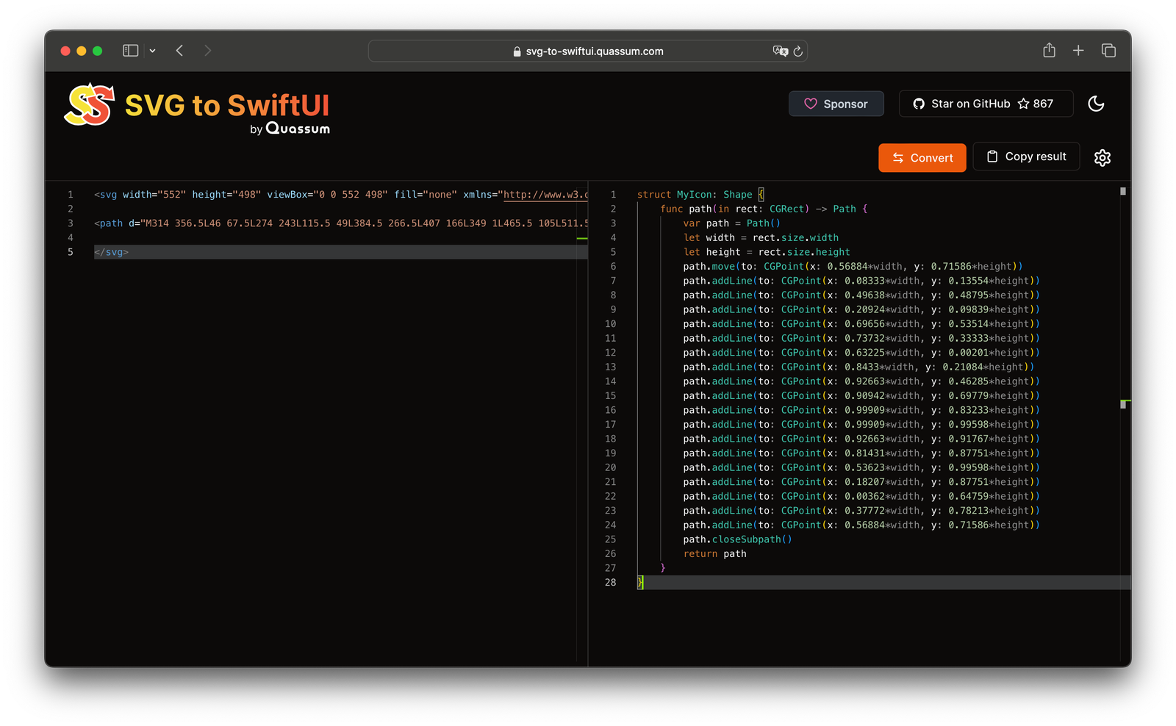Open the chevron next to the sidebar button
Viewport: 1176px width, 726px height.
pos(153,50)
